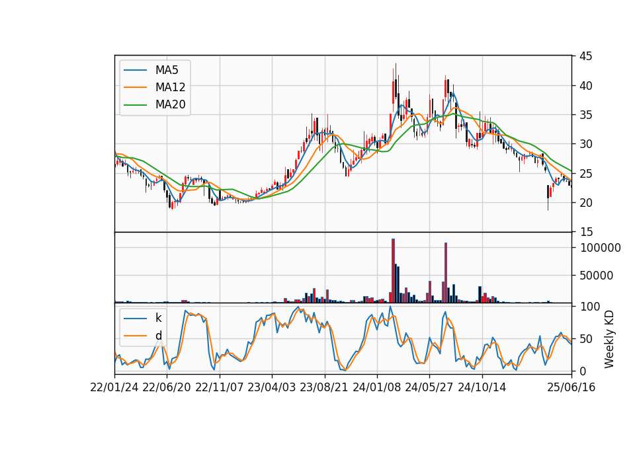Click the 23/08/21 date label
635x456 pixels.
pos(324,387)
